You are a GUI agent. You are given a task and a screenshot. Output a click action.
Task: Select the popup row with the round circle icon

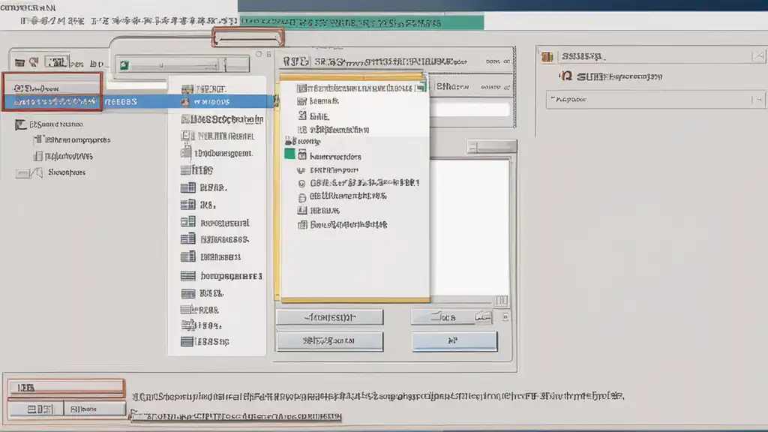pyautogui.click(x=358, y=183)
